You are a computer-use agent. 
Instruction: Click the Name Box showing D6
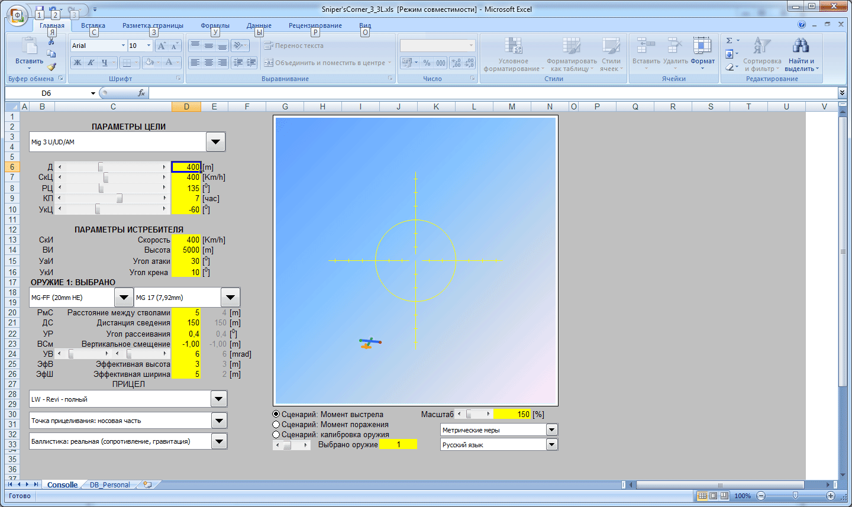pyautogui.click(x=51, y=93)
